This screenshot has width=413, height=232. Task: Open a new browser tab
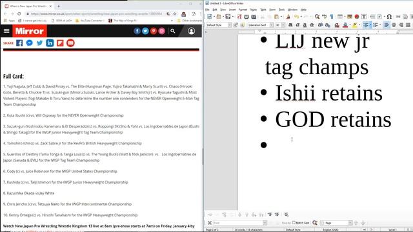click(x=59, y=6)
